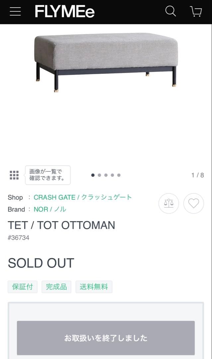
Task: Select the 保証付 warranty tag
Action: click(x=22, y=287)
